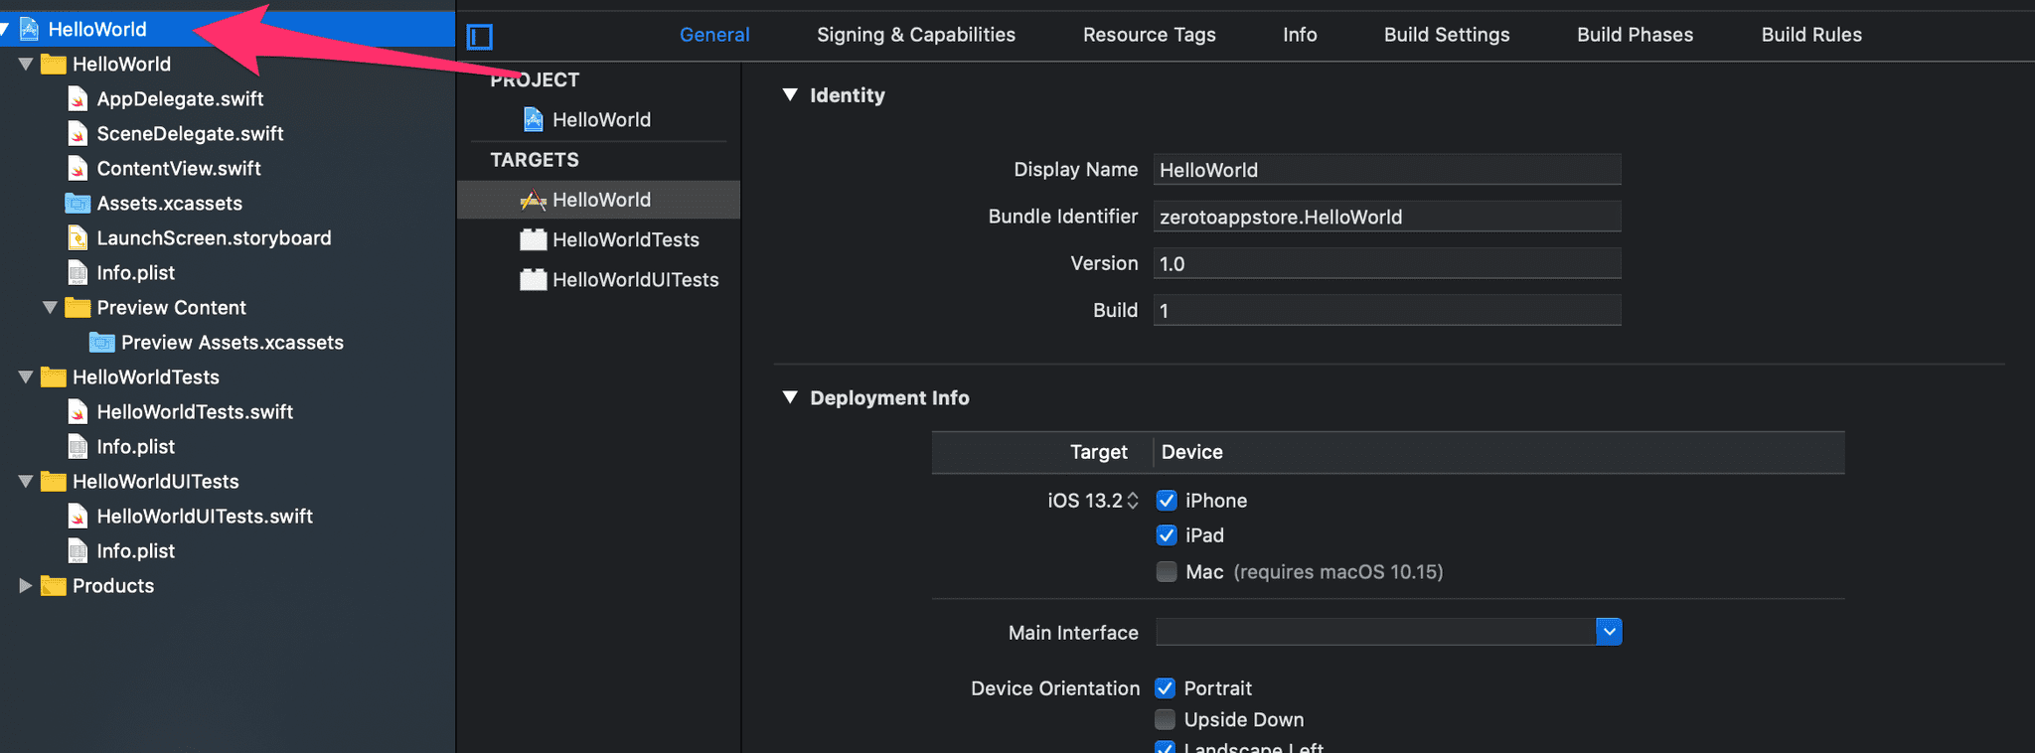Click the Assets.xcassets folder icon
2035x753 pixels.
click(x=78, y=203)
